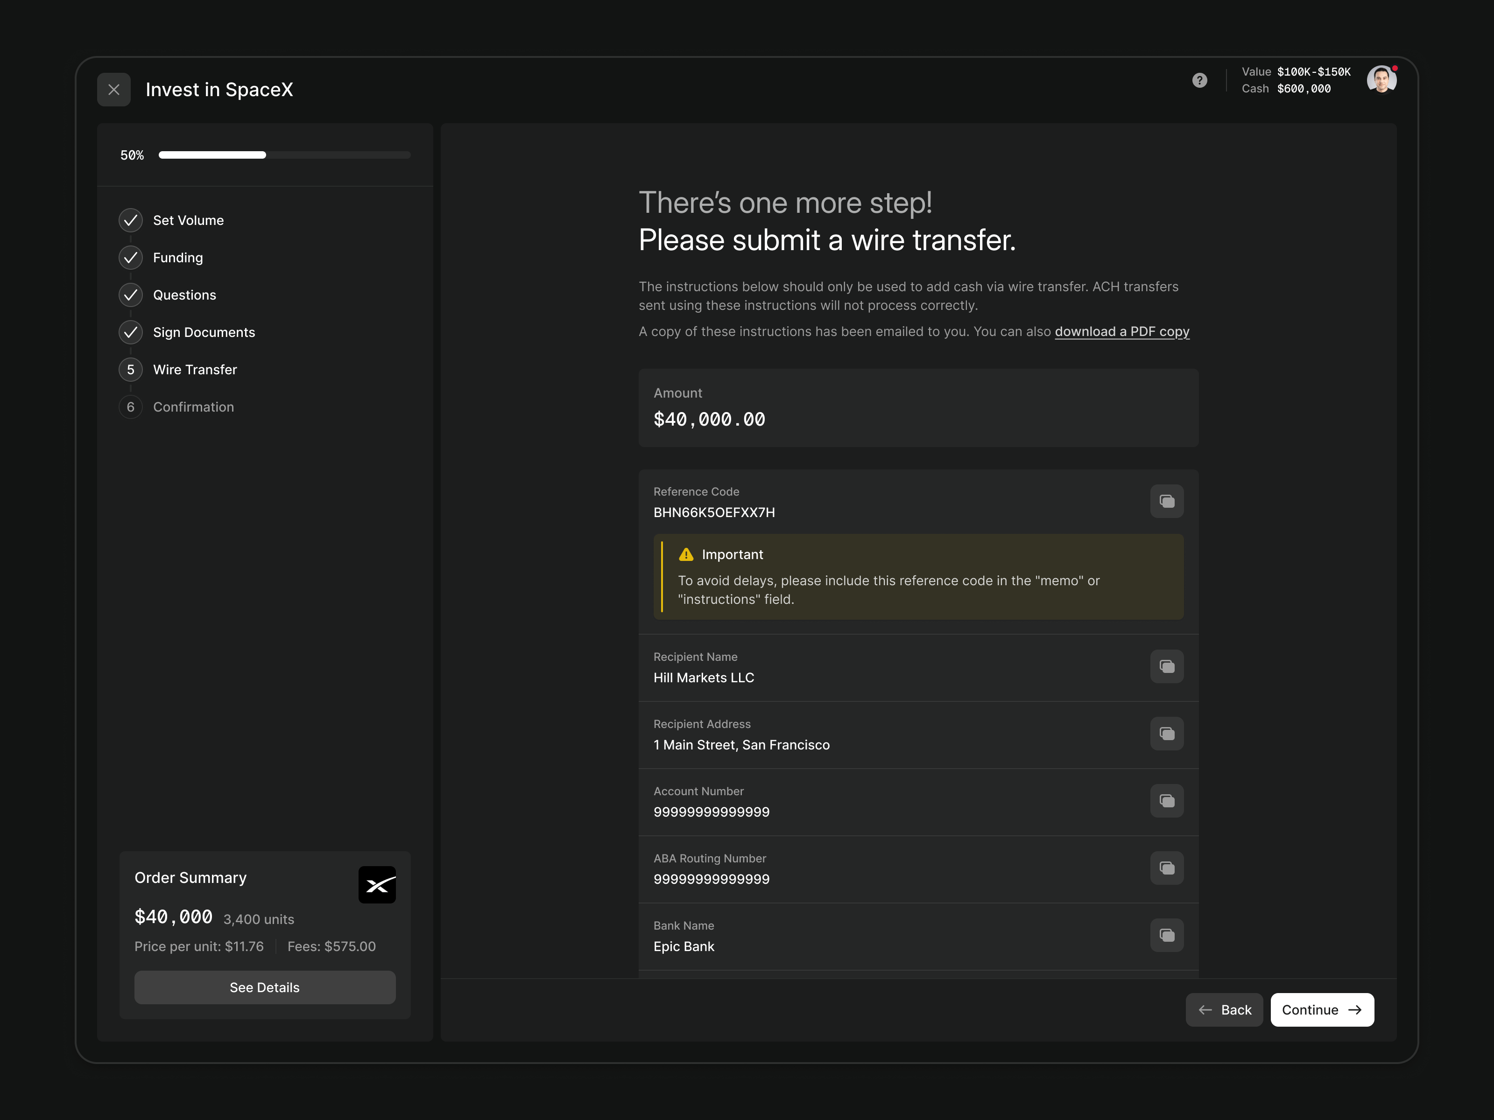Select the Confirmation step
This screenshot has height=1120, width=1494.
193,407
